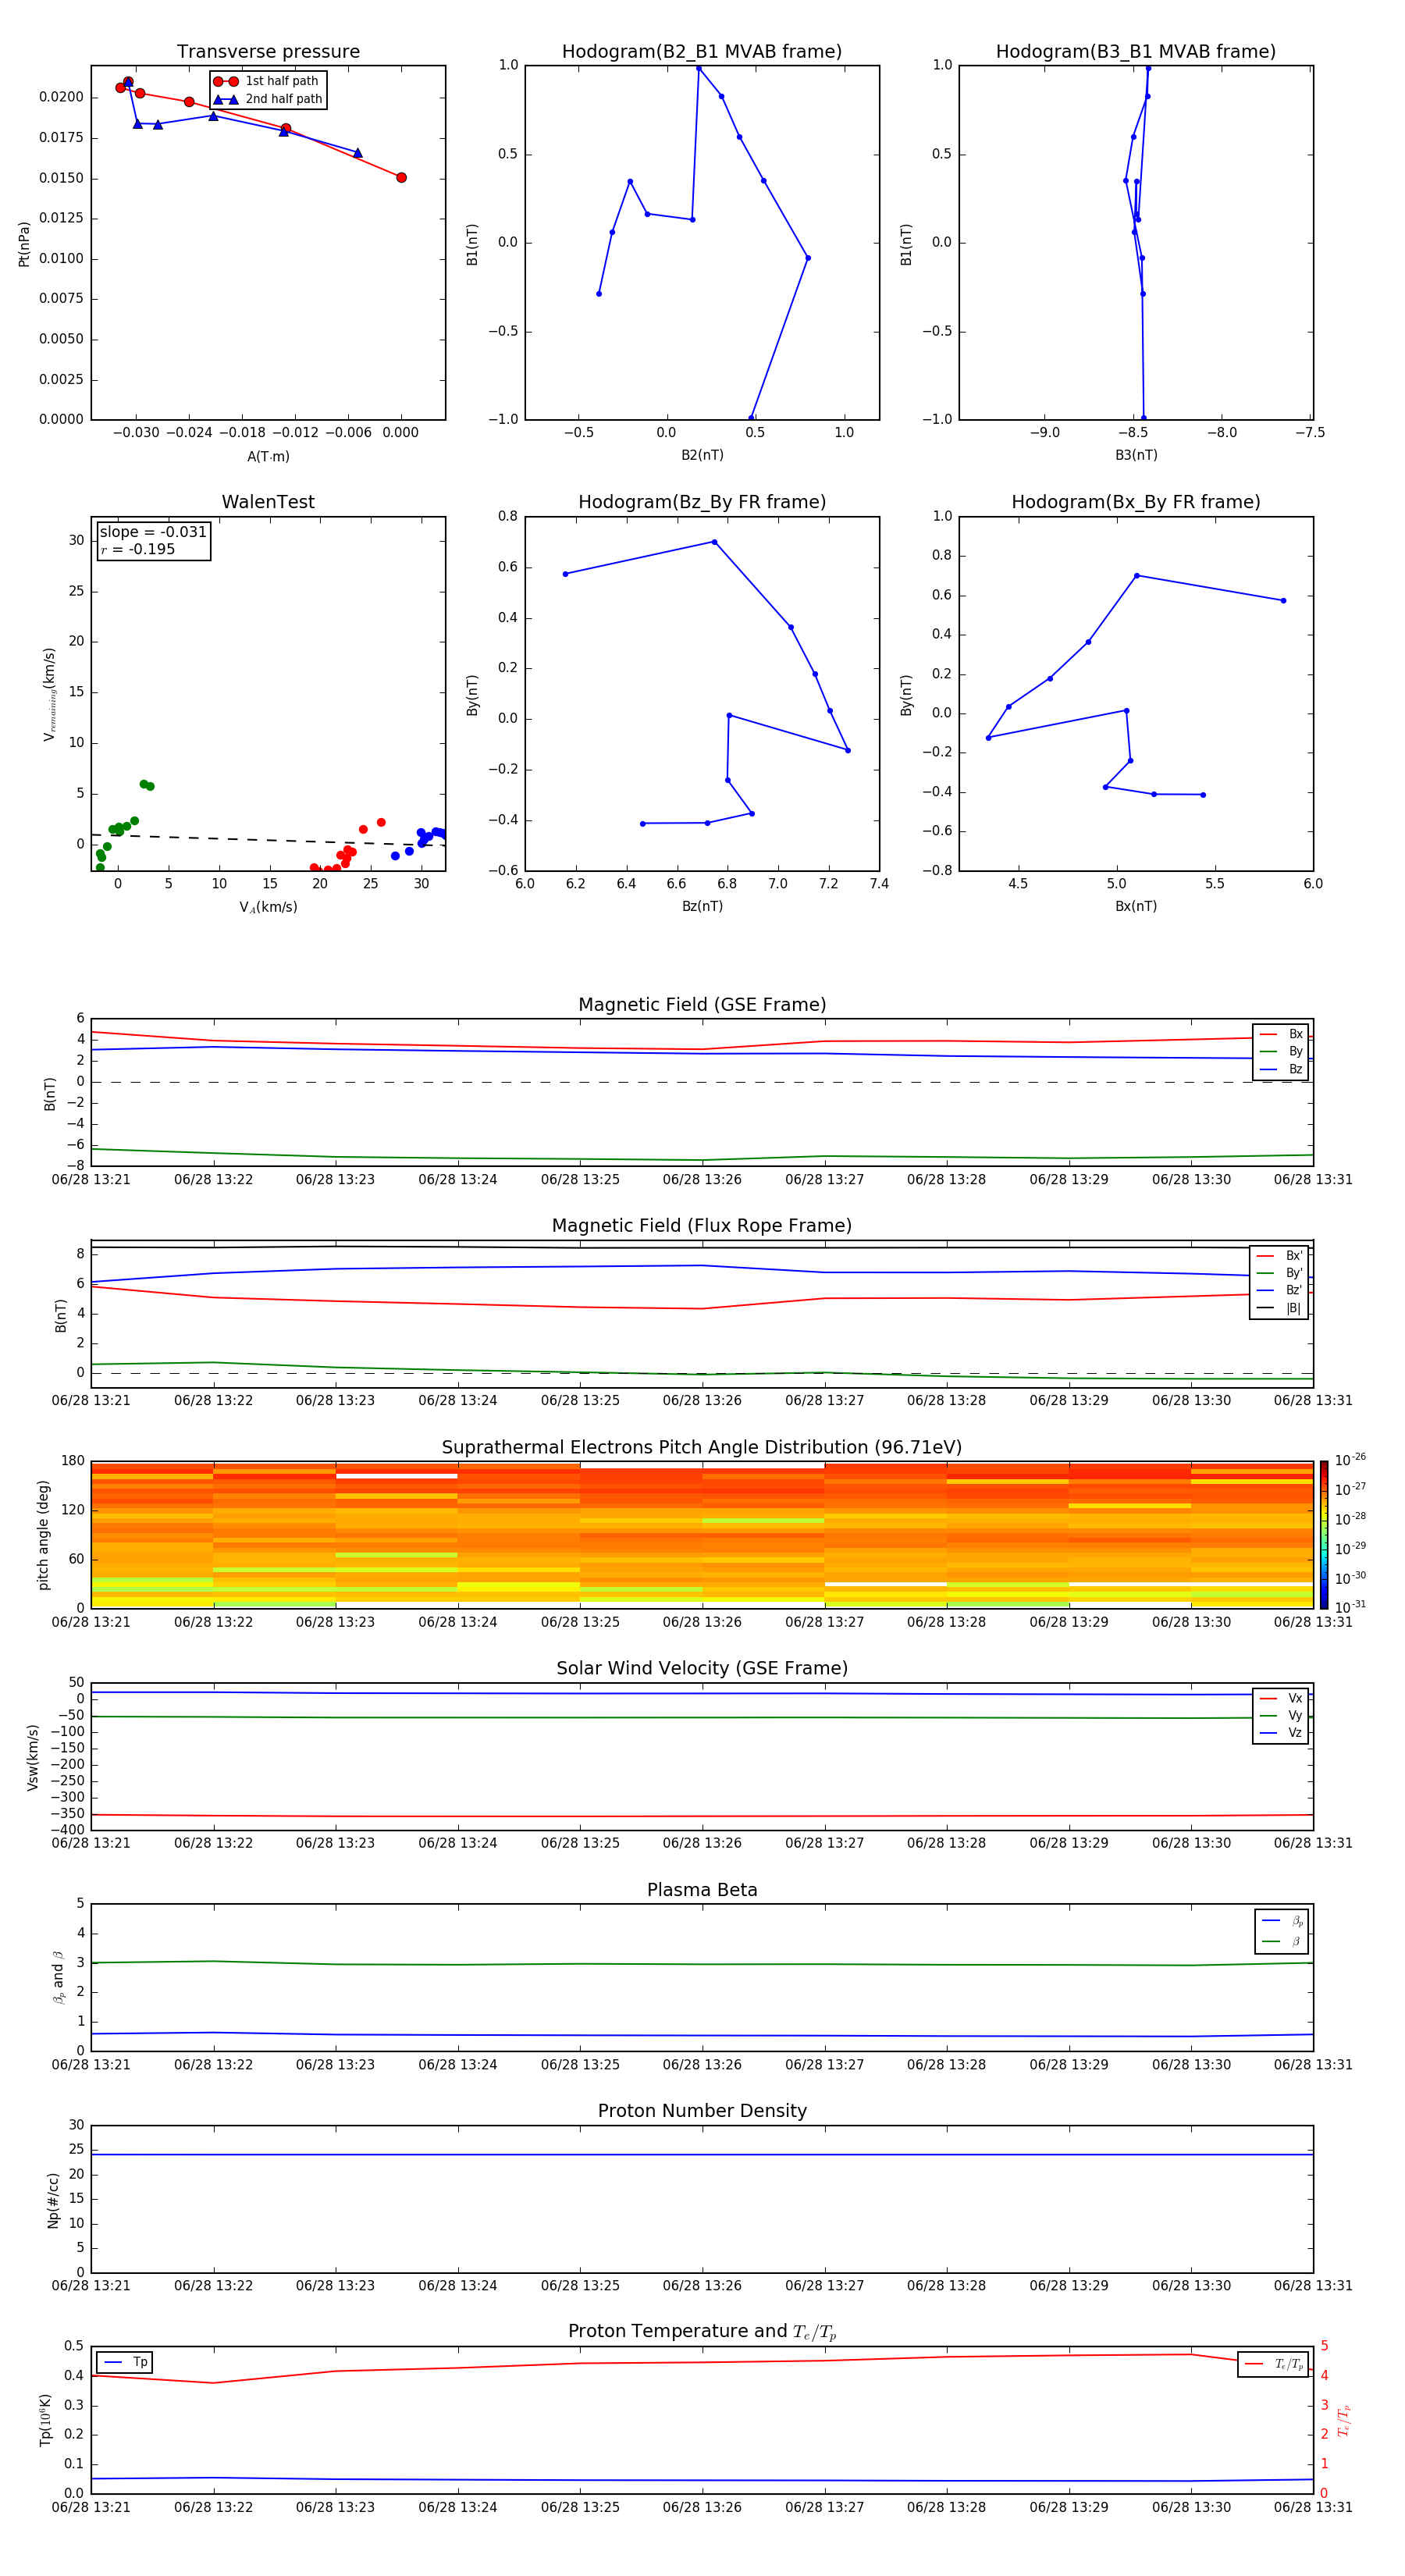This screenshot has width=1405, height=2576.
Task: Click the dashed regression line in WalenTest
Action: click(x=268, y=840)
